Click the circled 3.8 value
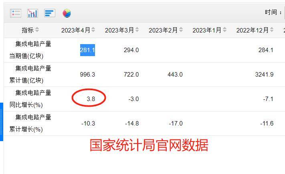Image resolution: width=285 pixels, height=174 pixels. 91,99
